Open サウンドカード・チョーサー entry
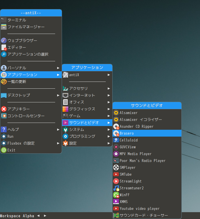 click(x=147, y=215)
